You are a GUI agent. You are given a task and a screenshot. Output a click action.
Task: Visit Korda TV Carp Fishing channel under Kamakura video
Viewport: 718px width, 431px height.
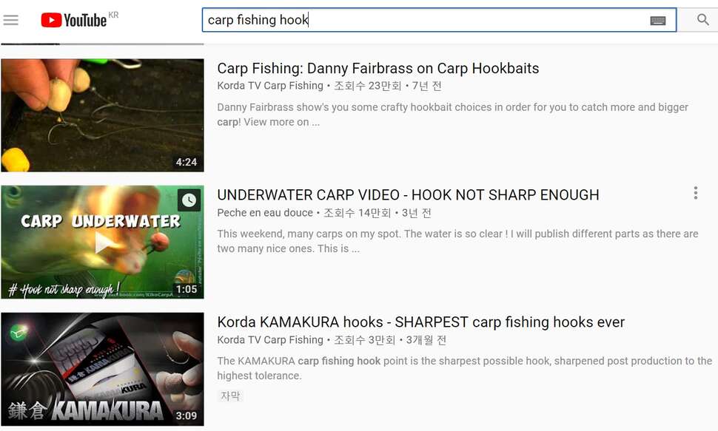pyautogui.click(x=270, y=340)
